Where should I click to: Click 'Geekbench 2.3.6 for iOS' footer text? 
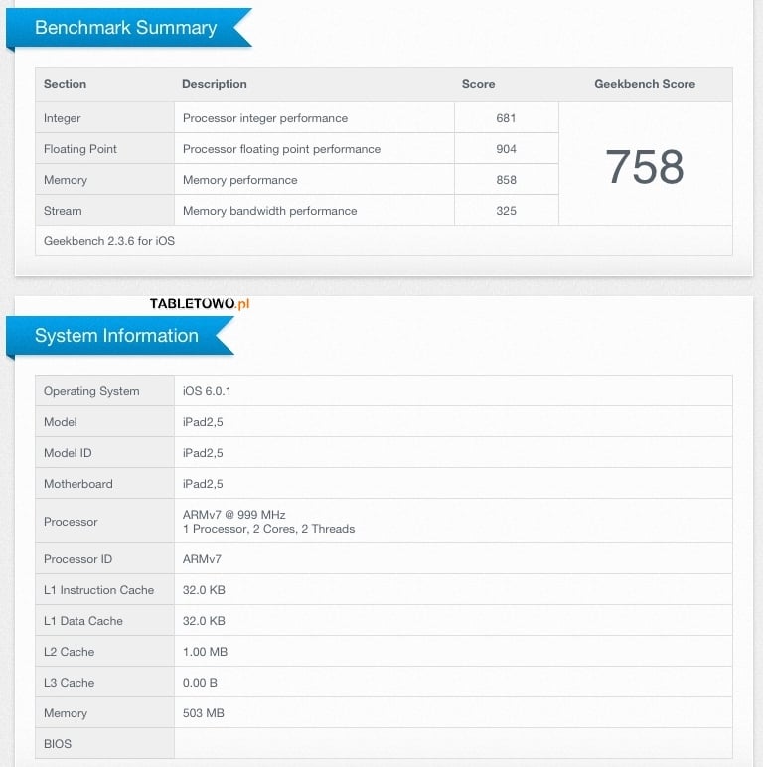[109, 241]
